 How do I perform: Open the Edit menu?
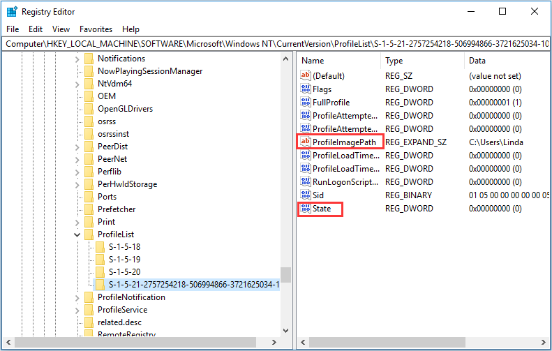coord(36,29)
